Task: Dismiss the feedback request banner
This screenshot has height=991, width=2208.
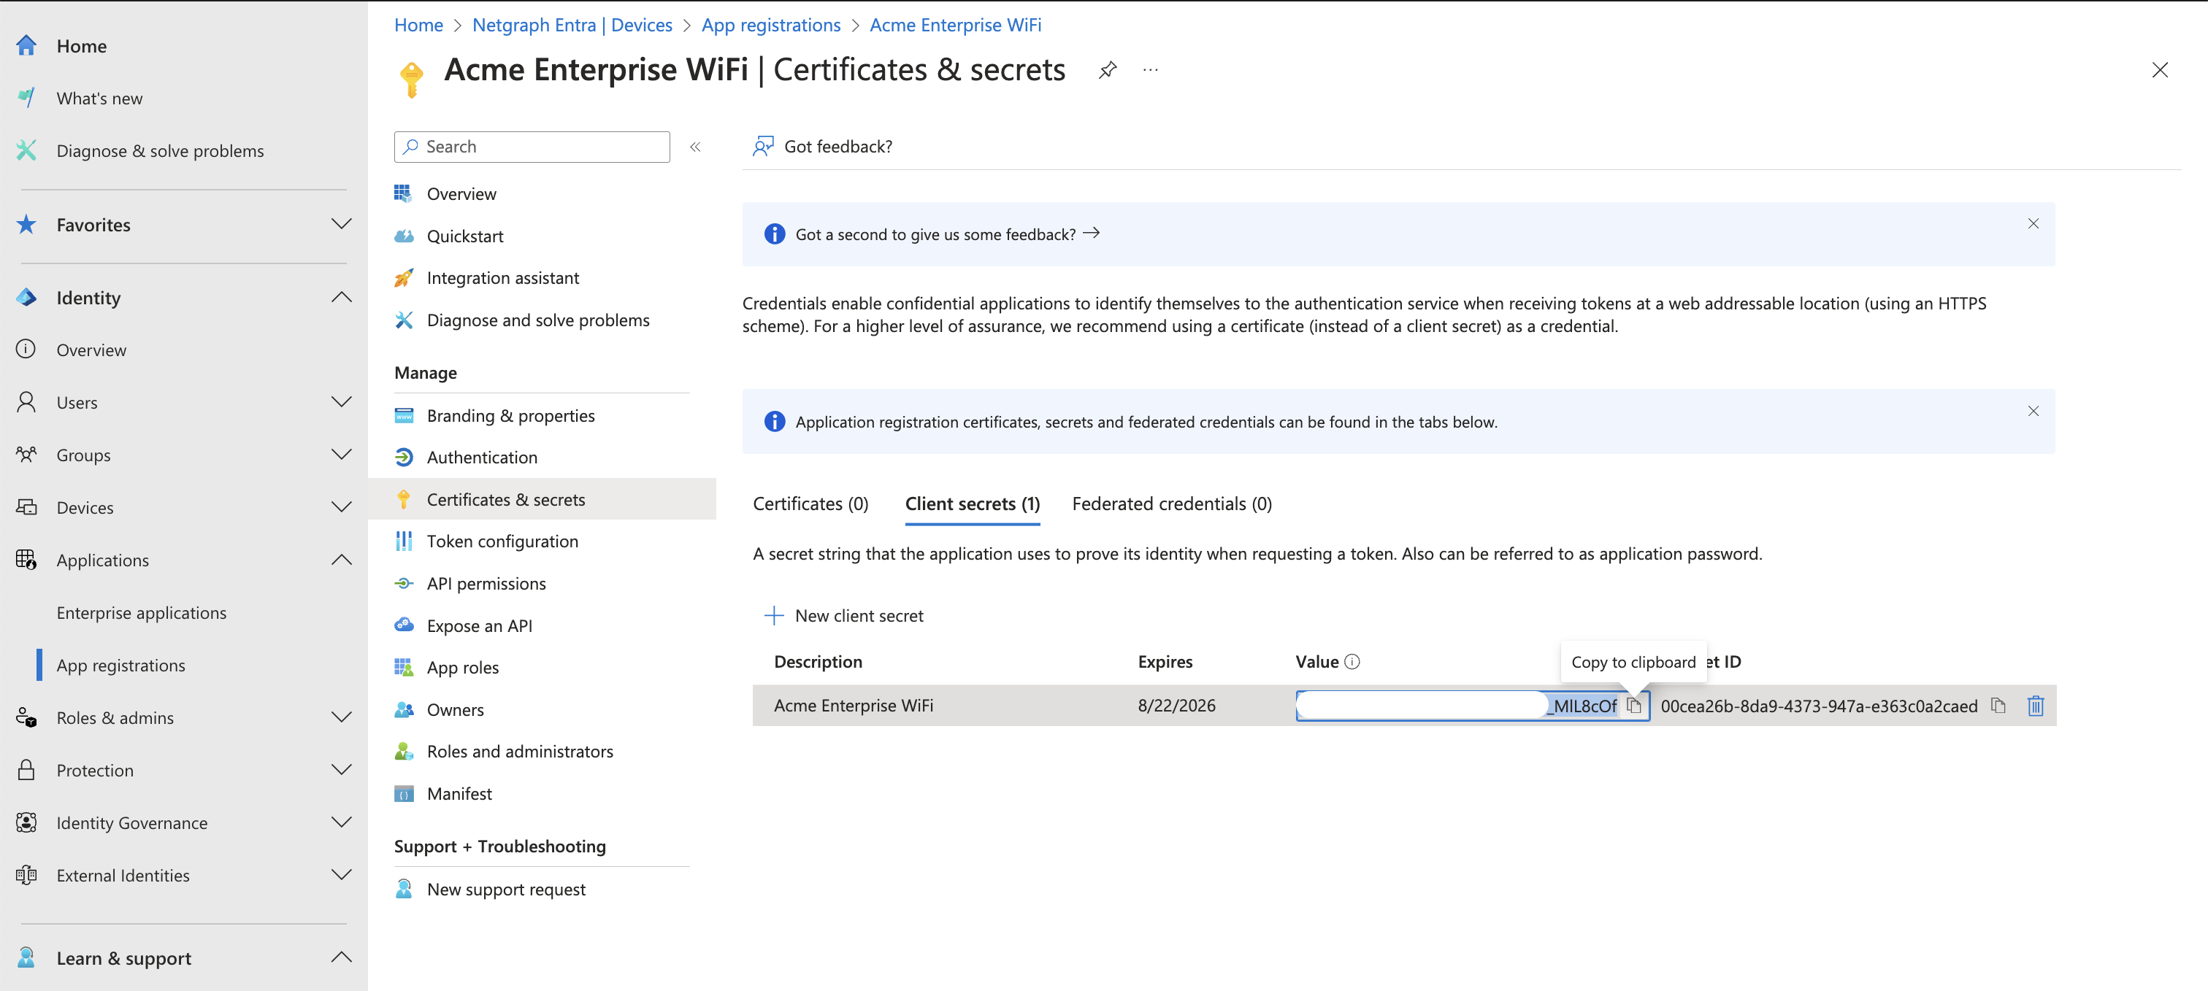Action: tap(2033, 223)
